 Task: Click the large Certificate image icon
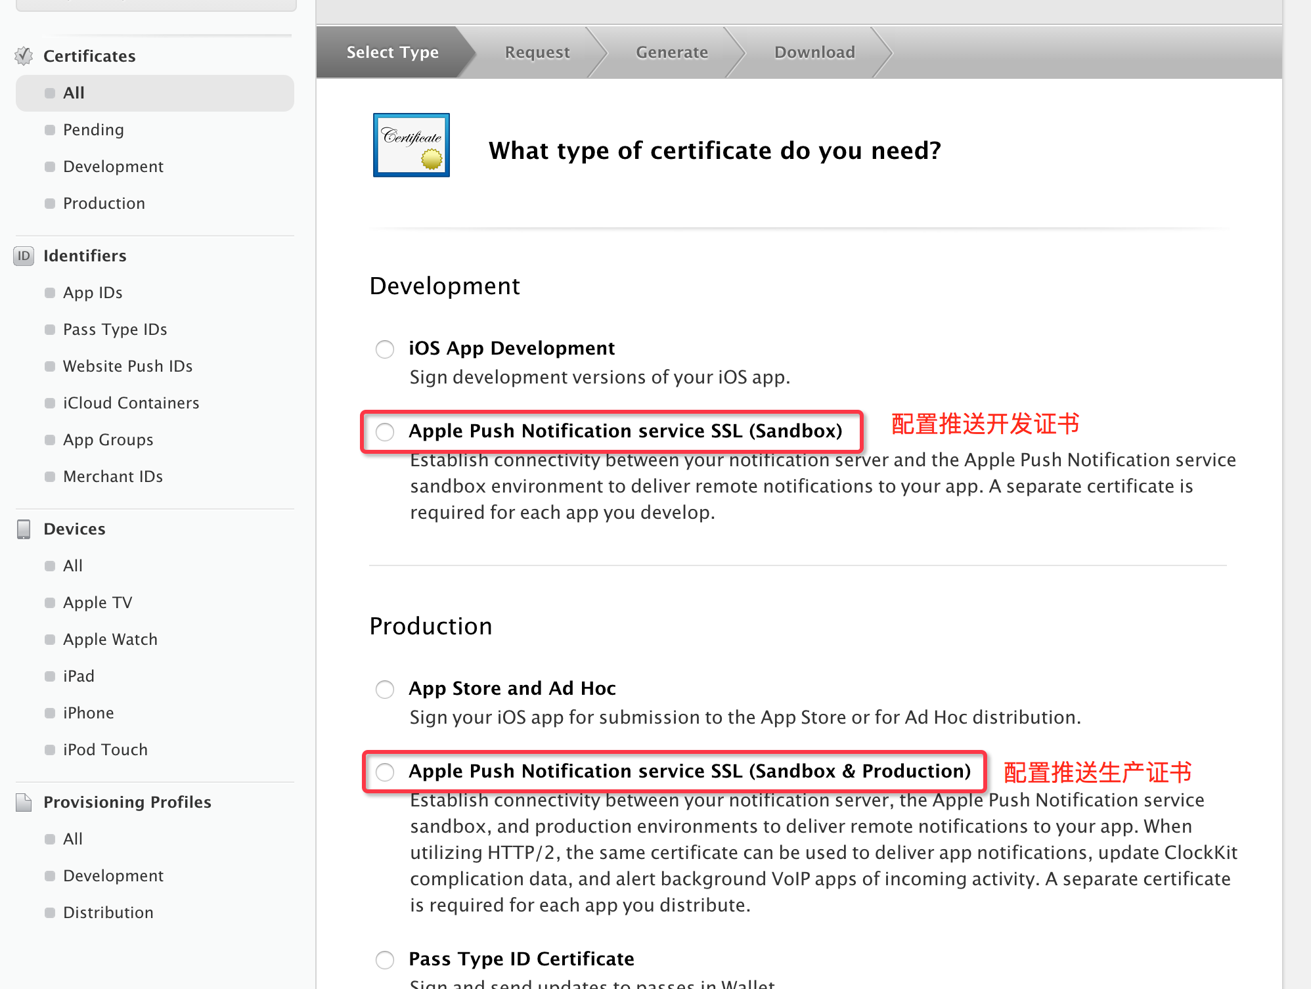[411, 145]
